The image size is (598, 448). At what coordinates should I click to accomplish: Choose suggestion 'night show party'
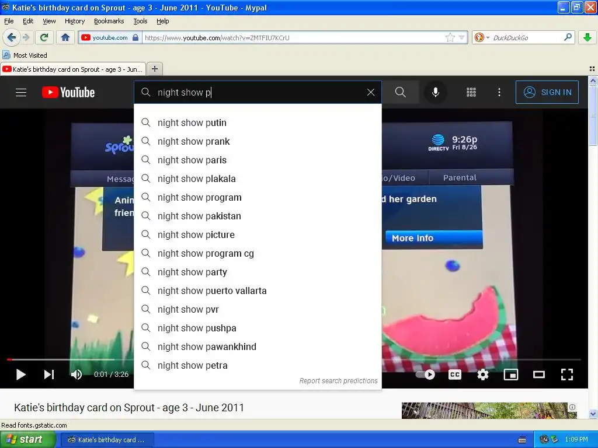point(258,272)
